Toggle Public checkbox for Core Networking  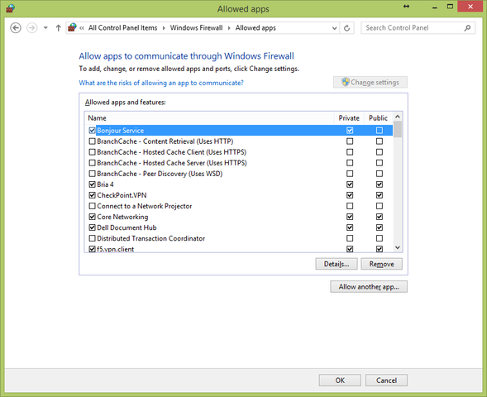380,217
